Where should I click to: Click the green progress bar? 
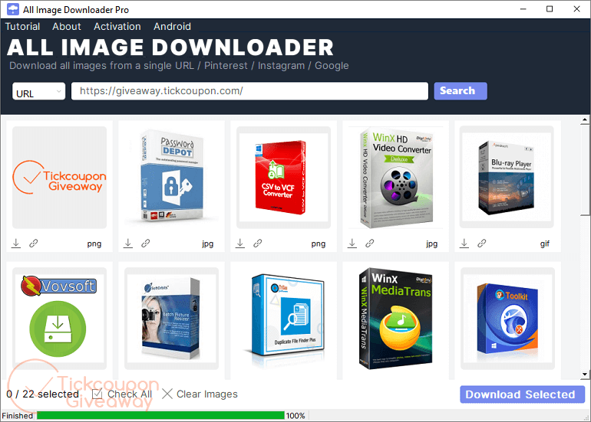point(160,415)
